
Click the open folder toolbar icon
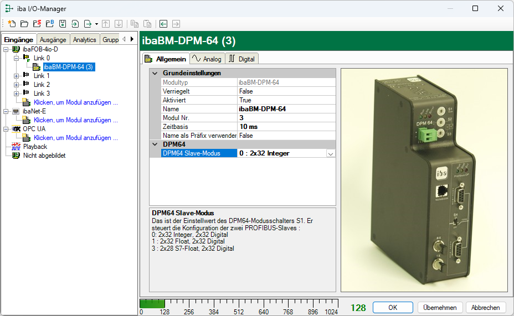click(x=24, y=24)
